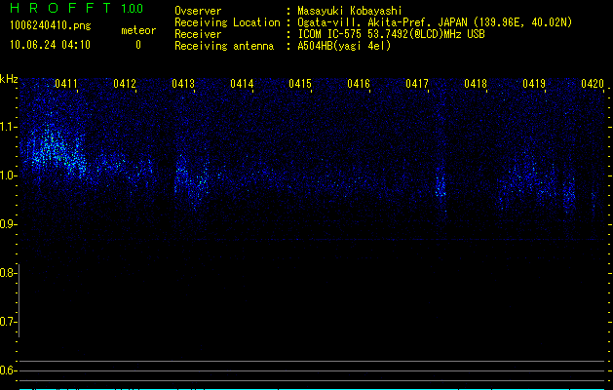Click the 0.9 kHz axis label
613x390 pixels.
8,224
